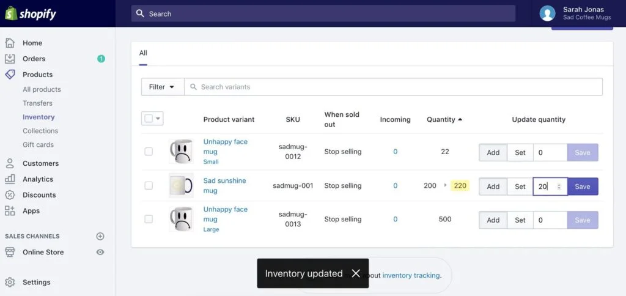This screenshot has width=626, height=296.
Task: Open the Apps grid icon
Action: (10, 211)
